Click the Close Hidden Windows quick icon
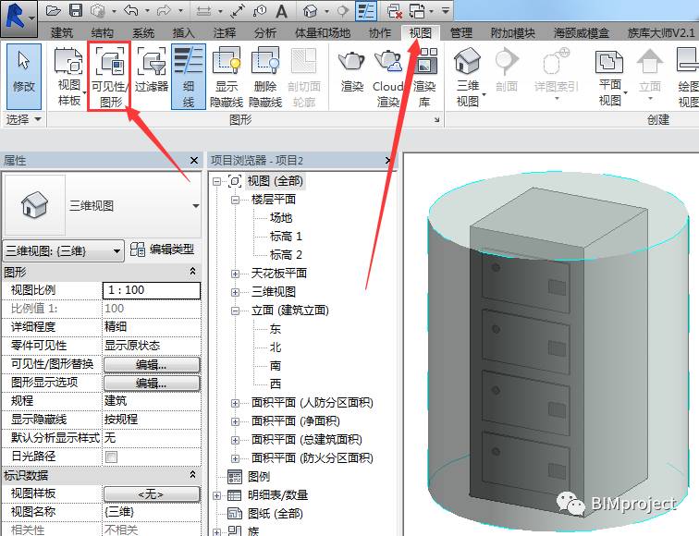Viewport: 699px width, 536px height. coord(395,11)
